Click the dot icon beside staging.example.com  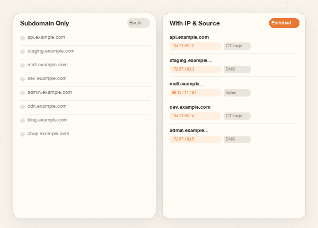[x=22, y=51]
